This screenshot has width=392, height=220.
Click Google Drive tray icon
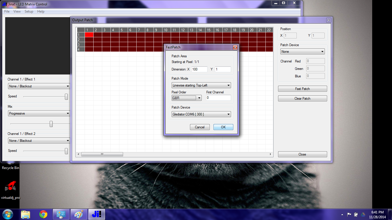[363, 215]
